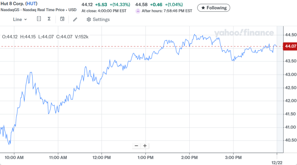Open the indicators sigma icon
This screenshot has height=165, width=297.
coord(49,19)
